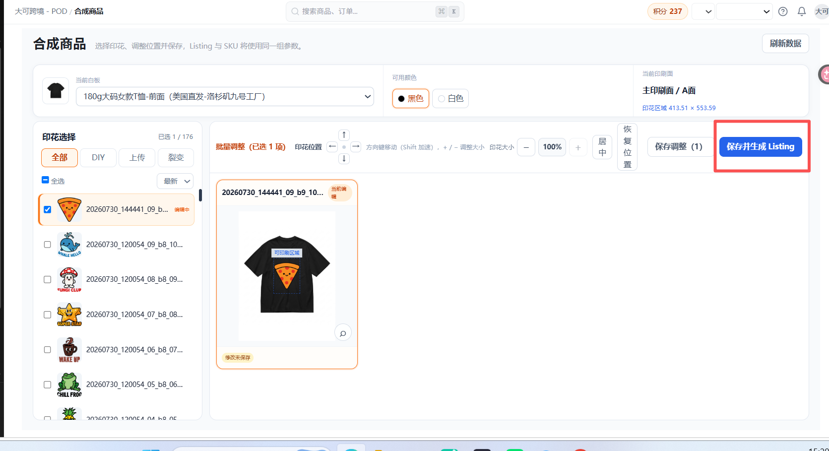Click the Chill Frog print thumbnail
The width and height of the screenshot is (829, 451).
click(69, 385)
